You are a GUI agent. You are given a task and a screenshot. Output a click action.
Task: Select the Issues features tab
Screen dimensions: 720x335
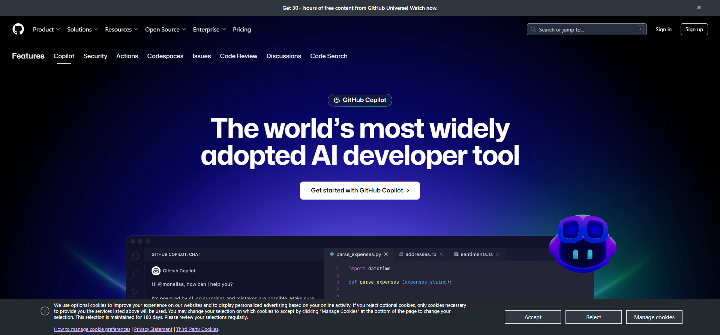tap(202, 56)
